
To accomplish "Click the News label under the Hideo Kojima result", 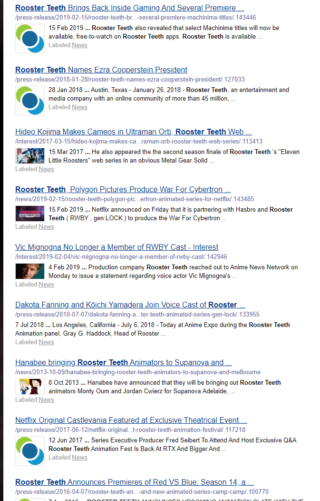I will (x=46, y=169).
